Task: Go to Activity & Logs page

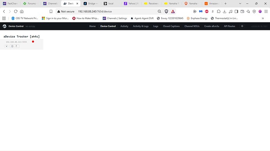Action: coord(140,26)
